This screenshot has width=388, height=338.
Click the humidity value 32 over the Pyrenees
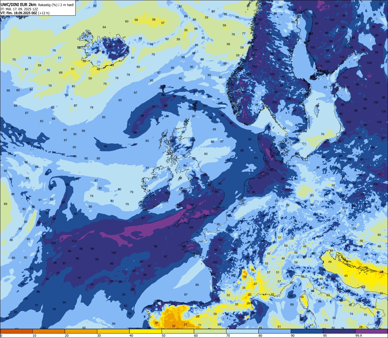tap(236, 304)
